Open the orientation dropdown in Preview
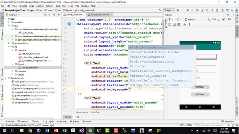Viewport: 239px width, 134px height. [179, 19]
